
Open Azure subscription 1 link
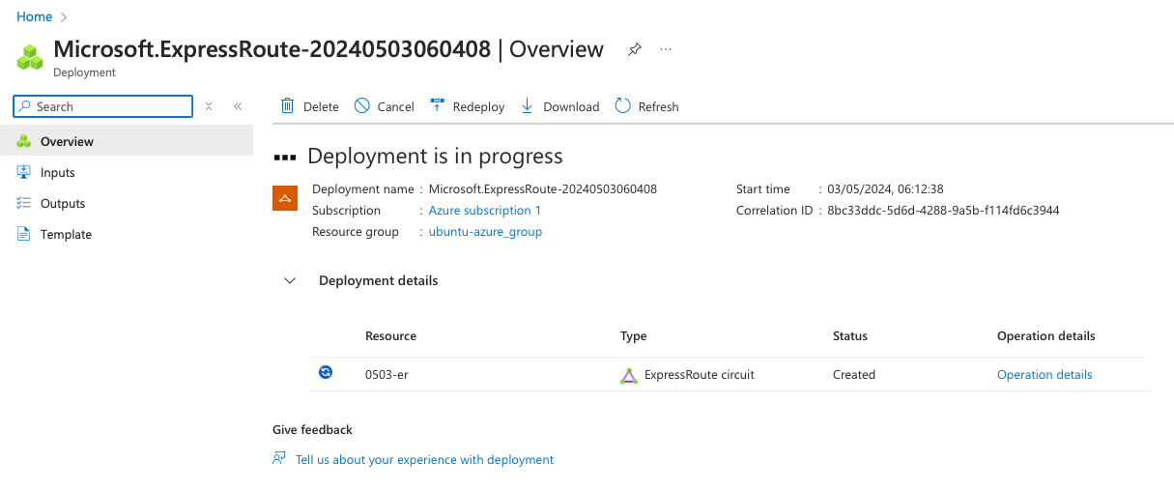(x=485, y=210)
